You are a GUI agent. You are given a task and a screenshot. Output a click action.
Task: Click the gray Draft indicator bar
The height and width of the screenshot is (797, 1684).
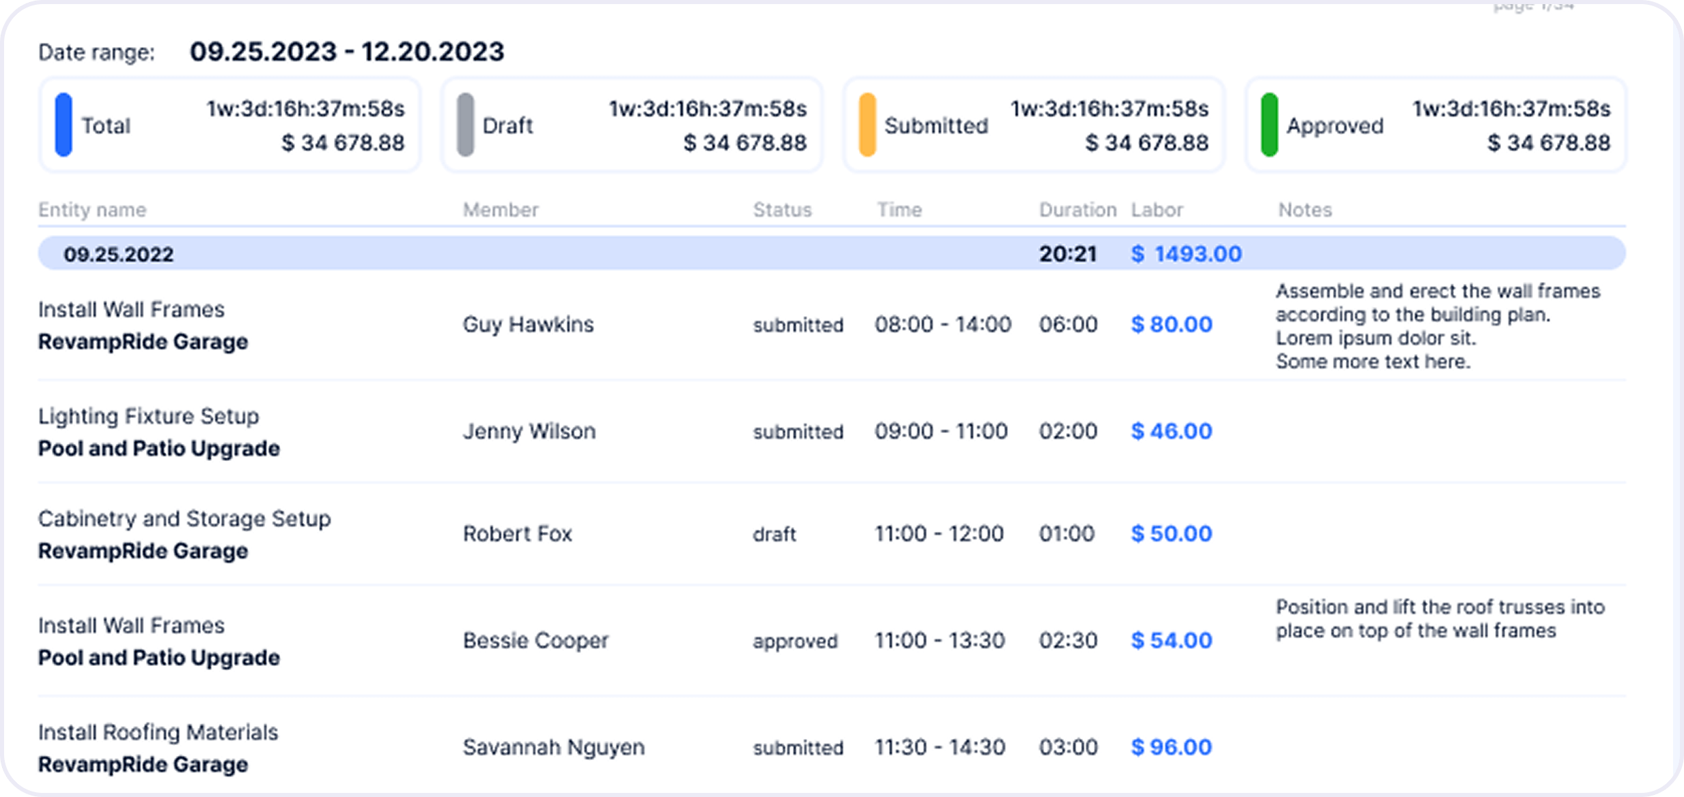click(466, 125)
